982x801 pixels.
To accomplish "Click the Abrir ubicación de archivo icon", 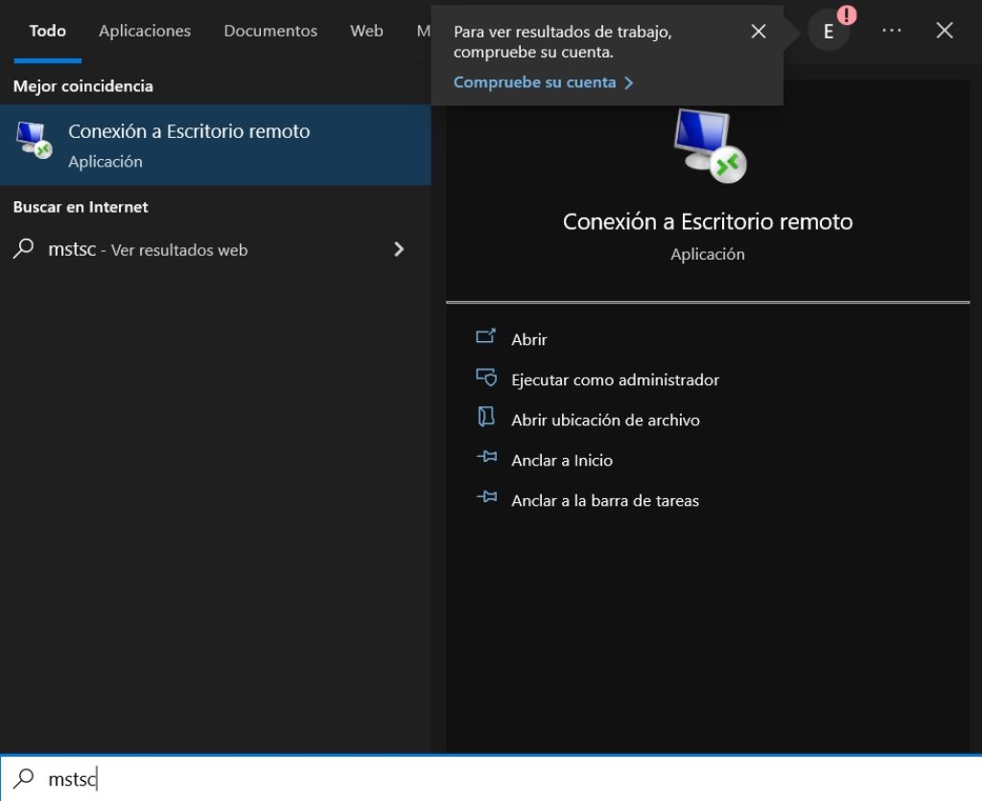I will 486,419.
